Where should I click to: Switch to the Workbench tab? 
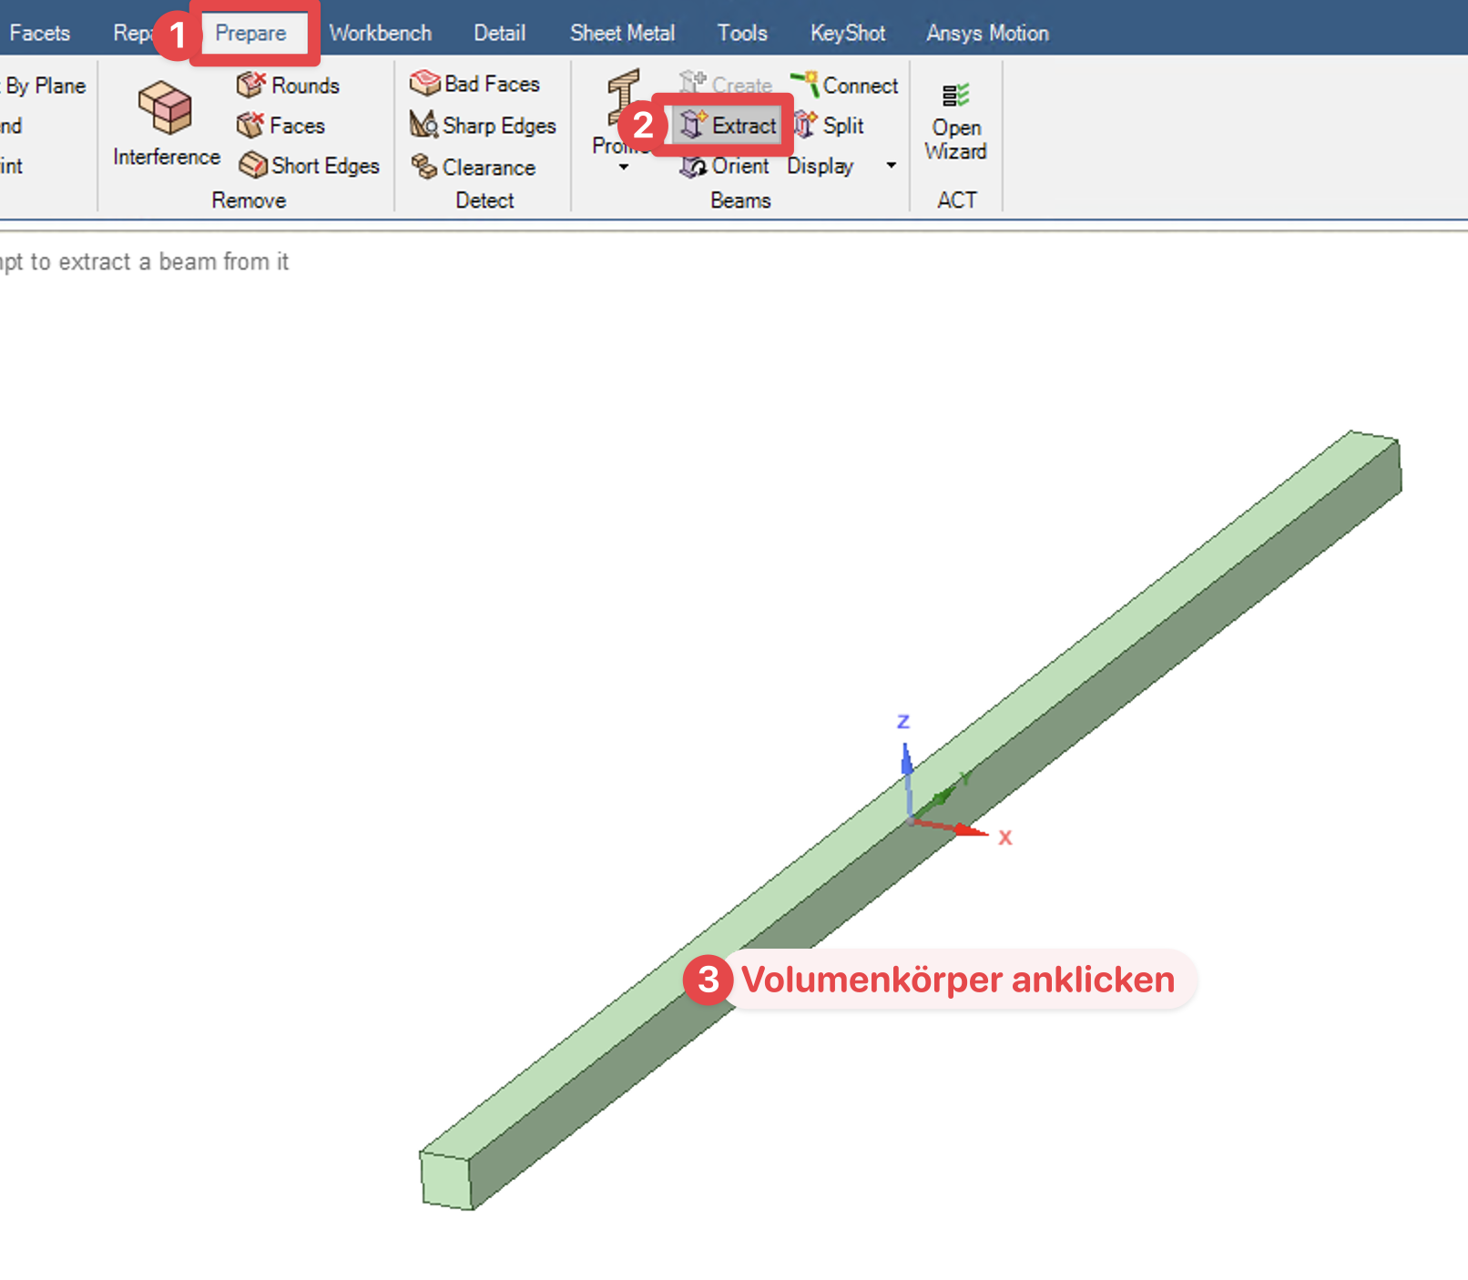click(x=381, y=32)
